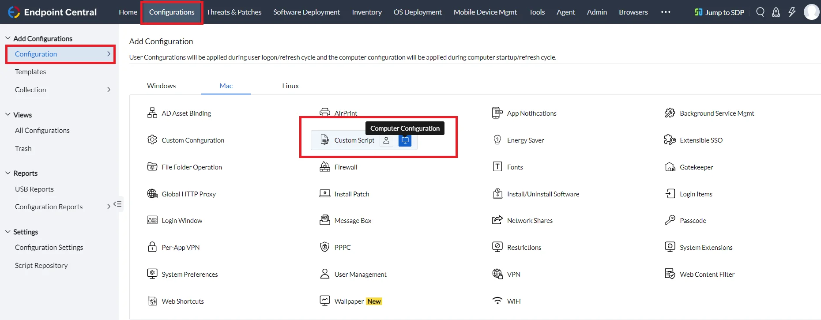Click Jump to SDP button
The height and width of the screenshot is (320, 821).
[x=719, y=12]
